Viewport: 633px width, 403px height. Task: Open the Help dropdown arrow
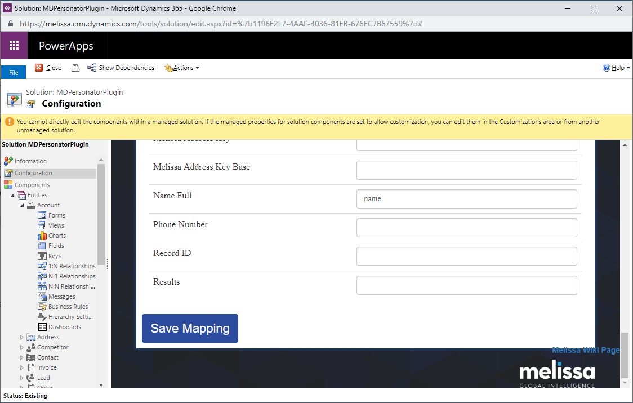tap(628, 68)
